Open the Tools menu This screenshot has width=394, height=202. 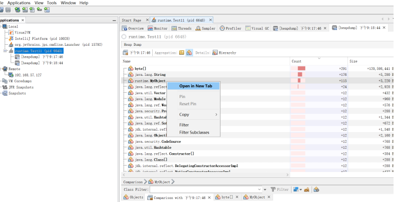52,3
